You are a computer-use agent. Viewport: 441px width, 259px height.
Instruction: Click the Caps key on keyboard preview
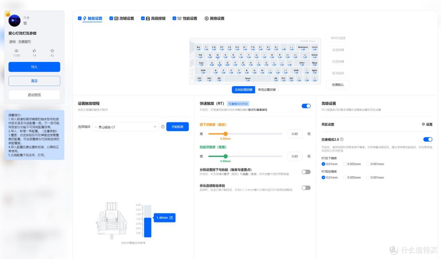[201, 64]
